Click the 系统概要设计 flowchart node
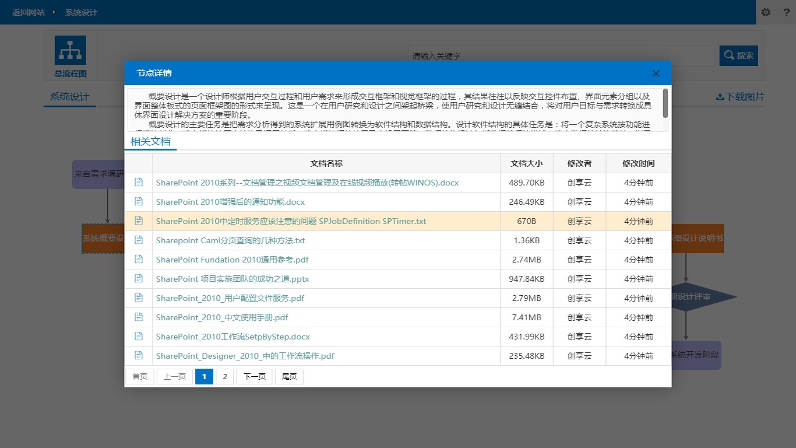 click(x=103, y=239)
